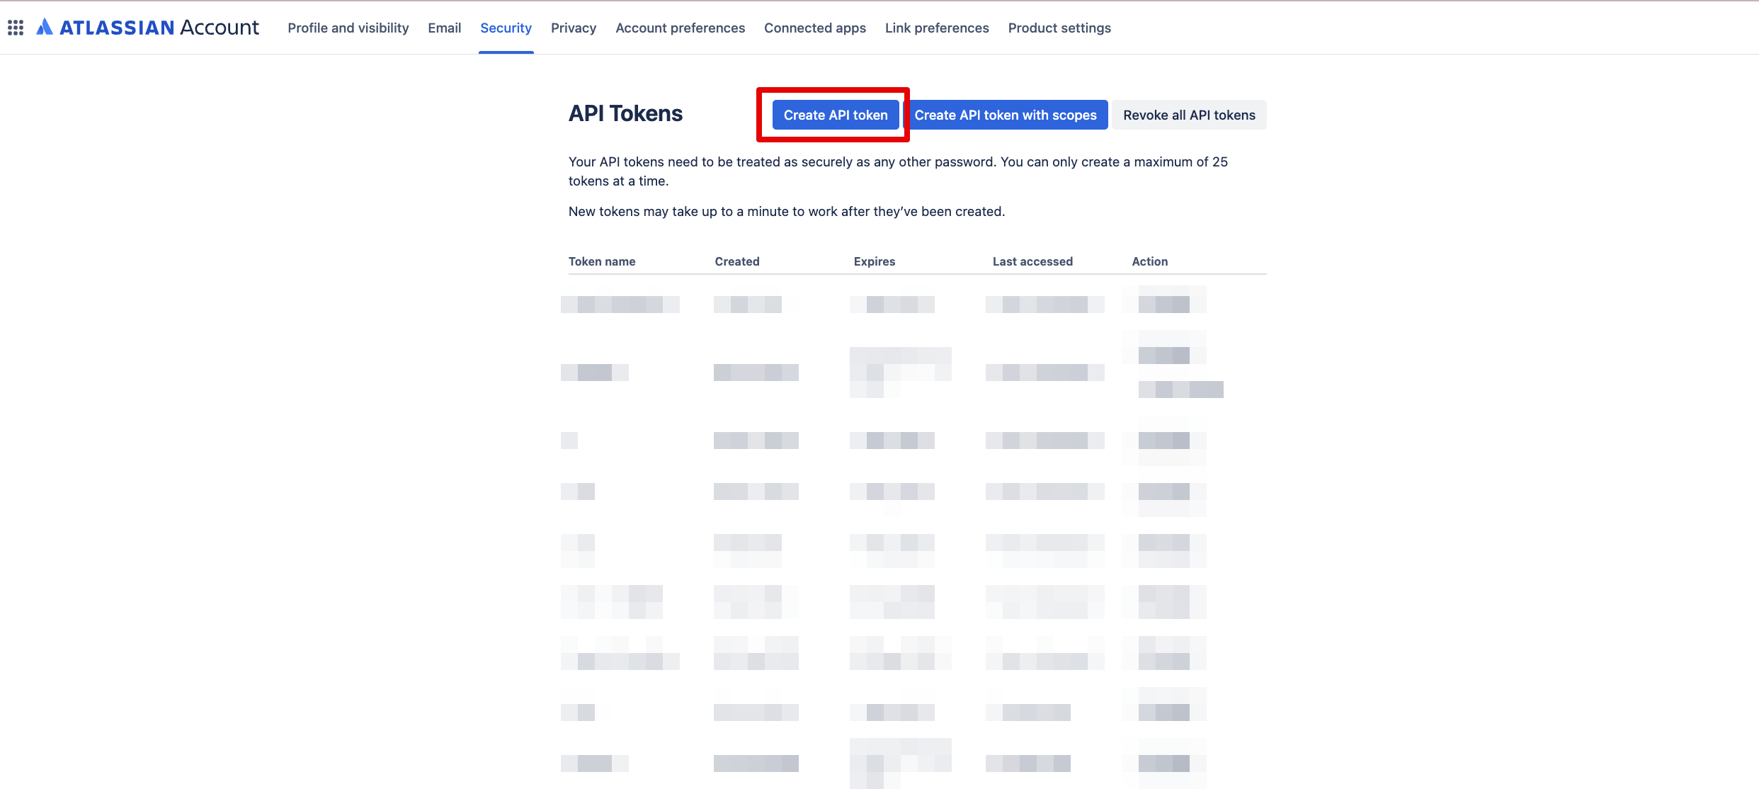Image resolution: width=1759 pixels, height=789 pixels.
Task: Open the Profile and visibility tab
Action: [x=348, y=28]
